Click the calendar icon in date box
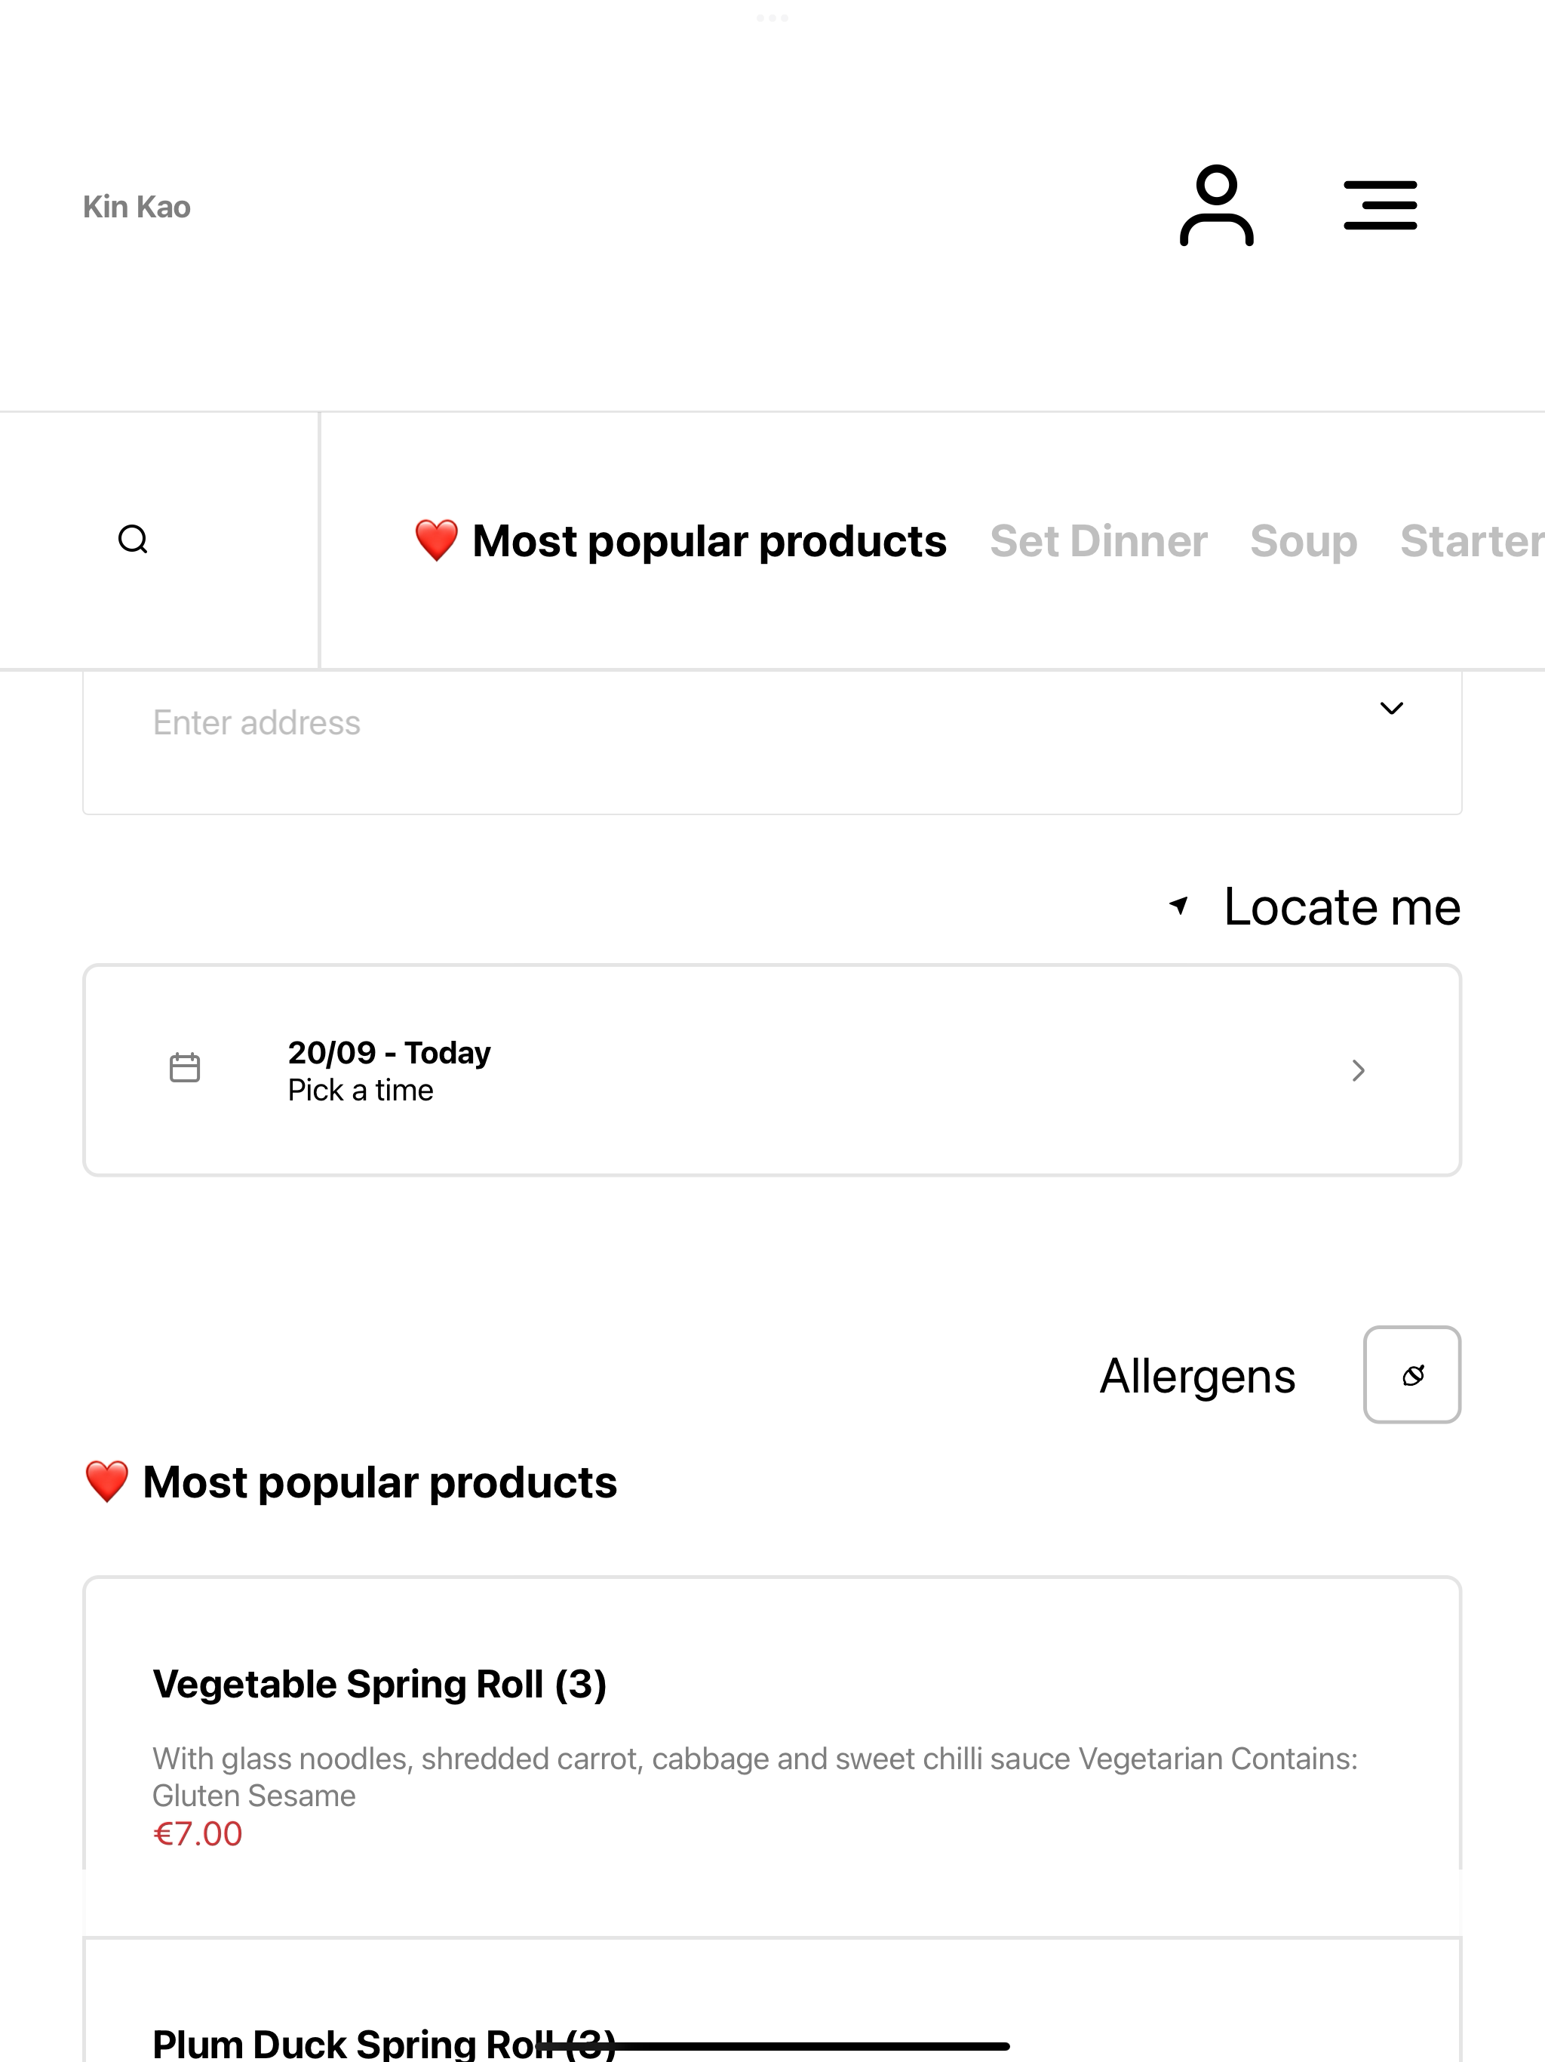Image resolution: width=1545 pixels, height=2062 pixels. tap(185, 1068)
